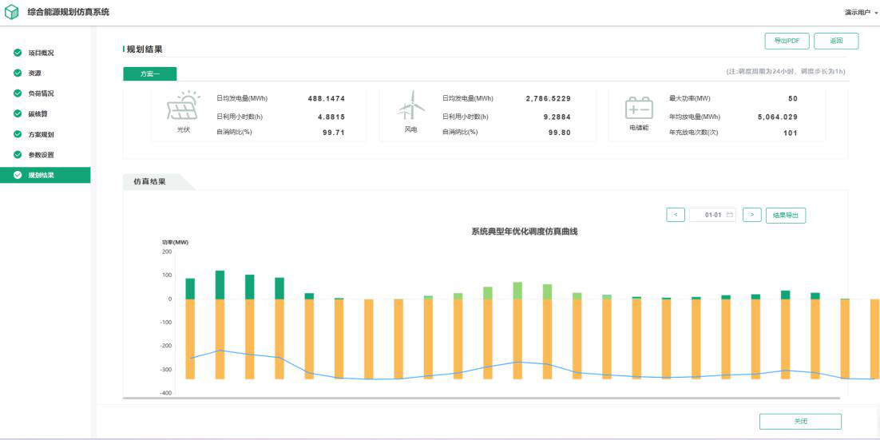Open the 资源 sidebar item

pos(34,73)
